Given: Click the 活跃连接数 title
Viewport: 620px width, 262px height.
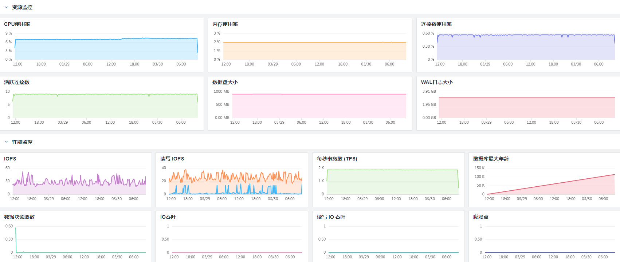Looking at the screenshot, I should (17, 82).
